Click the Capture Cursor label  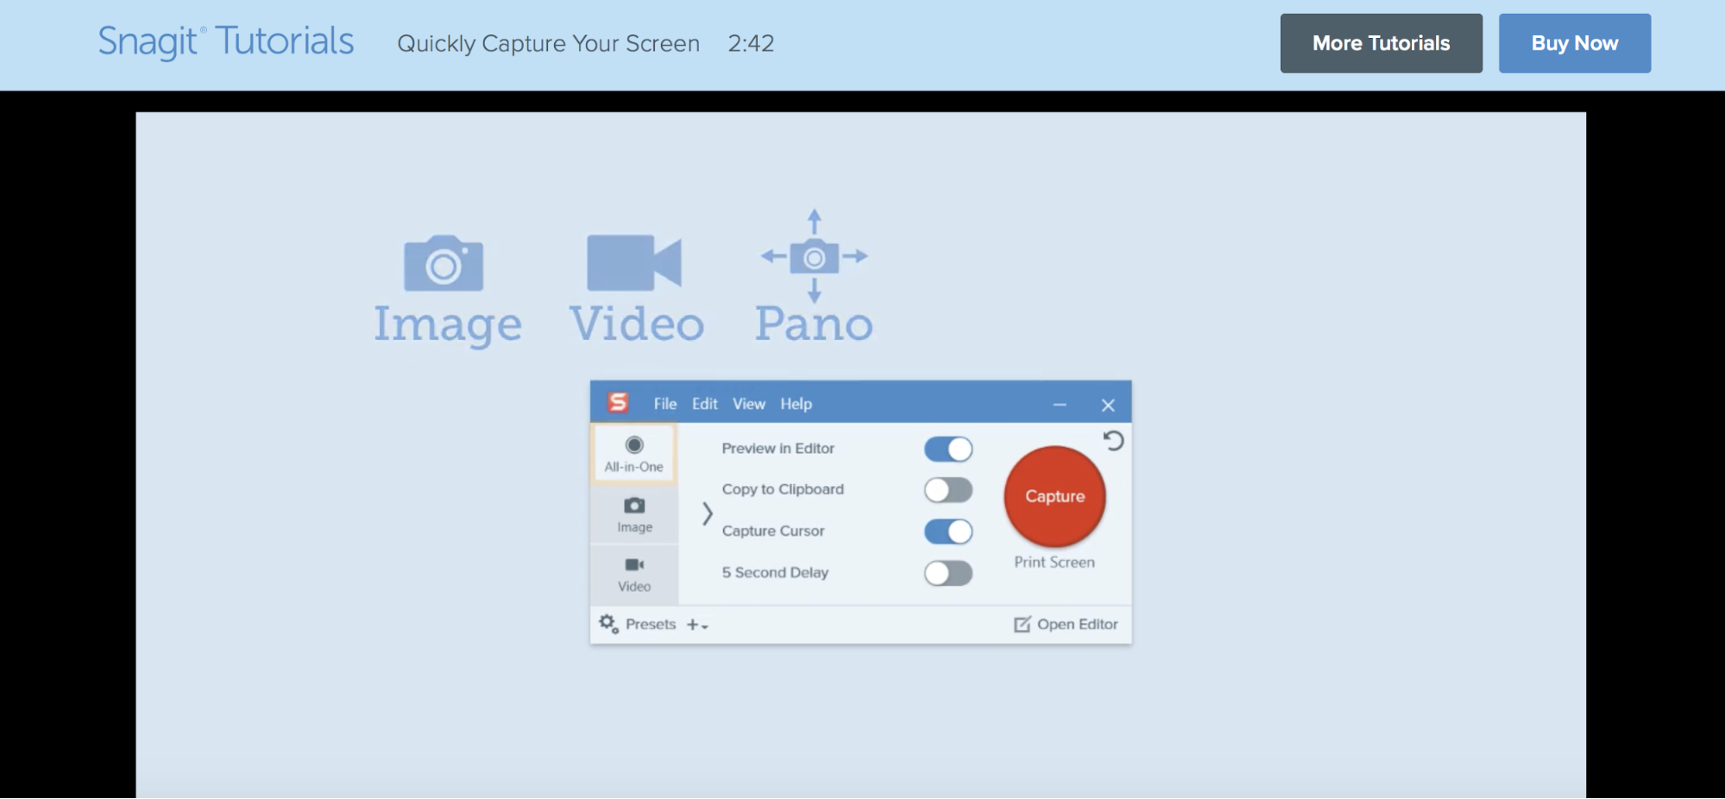pos(772,531)
